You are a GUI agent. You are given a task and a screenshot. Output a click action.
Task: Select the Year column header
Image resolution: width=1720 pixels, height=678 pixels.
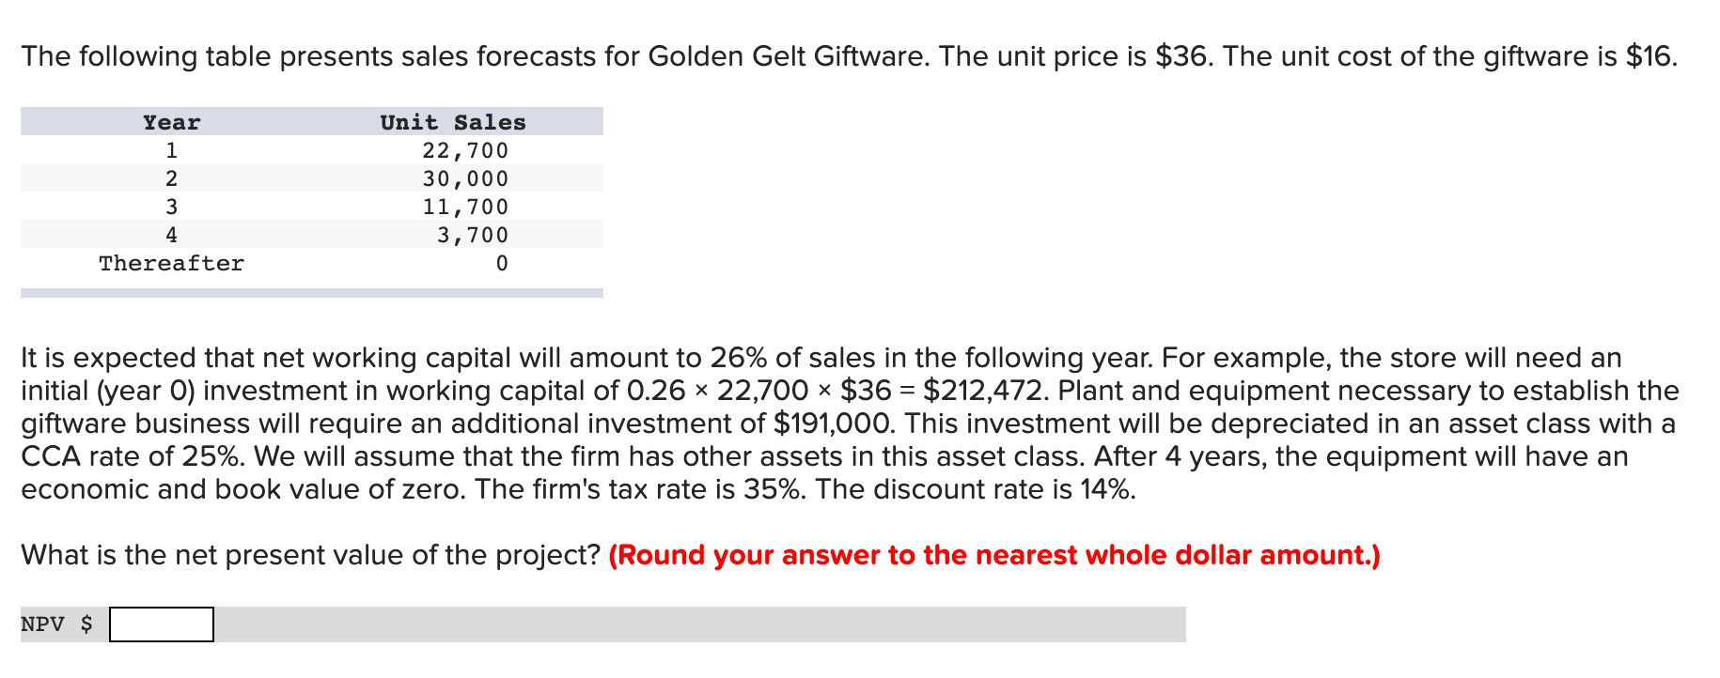click(x=170, y=121)
